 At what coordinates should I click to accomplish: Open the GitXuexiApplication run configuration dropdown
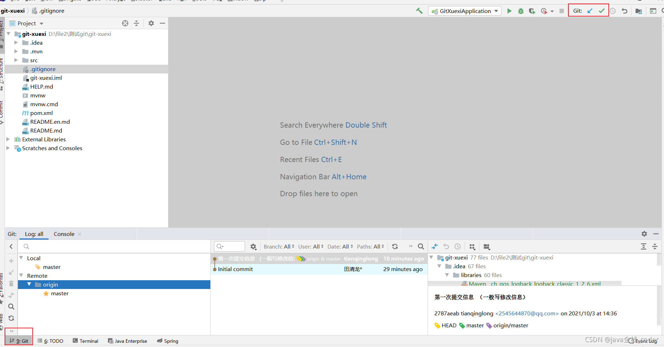click(465, 11)
